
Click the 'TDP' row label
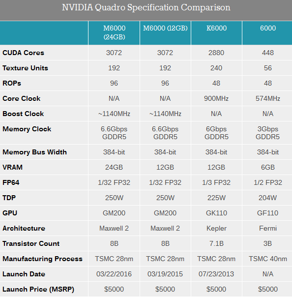tap(9, 198)
